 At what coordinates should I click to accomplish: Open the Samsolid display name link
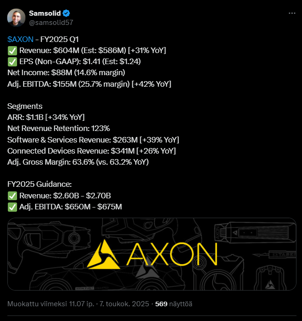(x=45, y=13)
